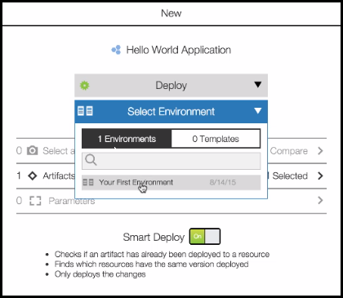Viewport: 343px width, 298px height.
Task: Switch to the 0 Templates tab
Action: pyautogui.click(x=216, y=139)
